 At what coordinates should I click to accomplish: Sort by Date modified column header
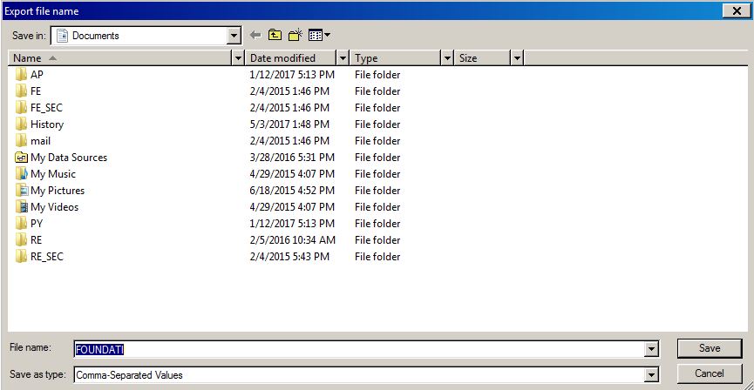click(291, 58)
